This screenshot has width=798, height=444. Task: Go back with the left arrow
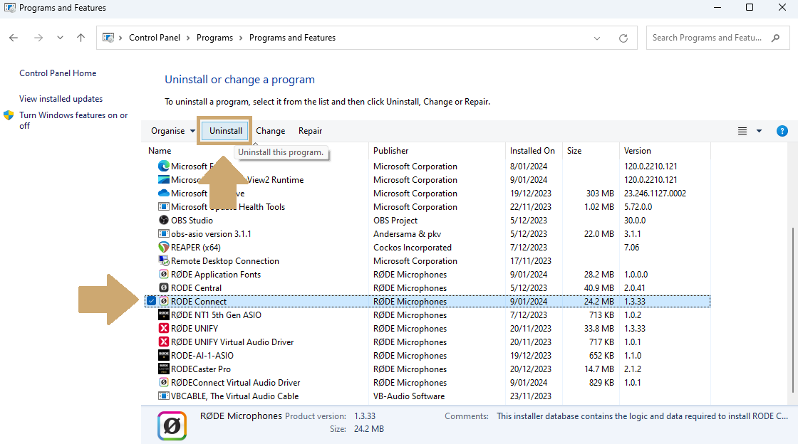tap(14, 38)
